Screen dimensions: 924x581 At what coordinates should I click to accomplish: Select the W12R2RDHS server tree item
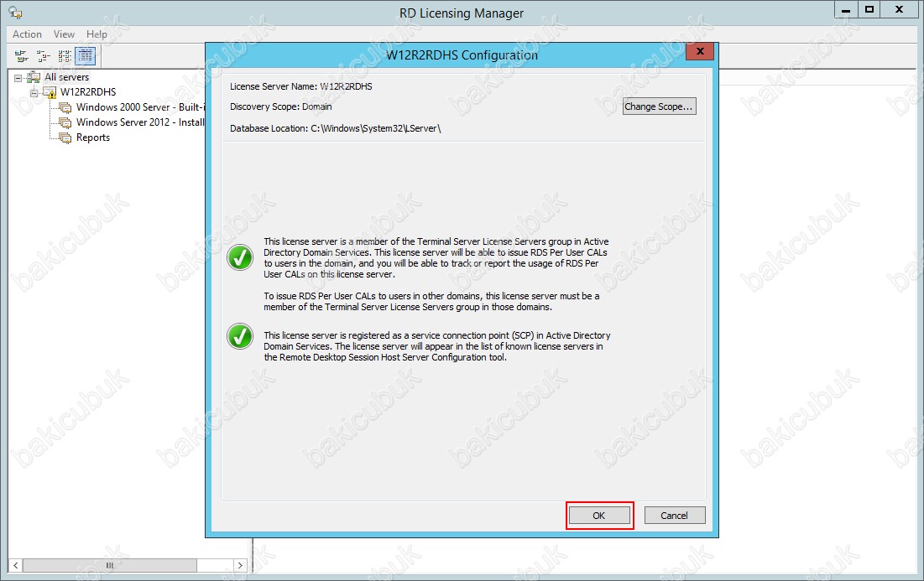(x=88, y=92)
